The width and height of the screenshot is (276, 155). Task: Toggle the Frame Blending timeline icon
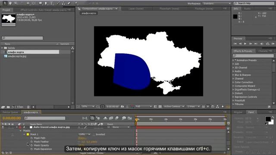pyautogui.click(x=111, y=118)
